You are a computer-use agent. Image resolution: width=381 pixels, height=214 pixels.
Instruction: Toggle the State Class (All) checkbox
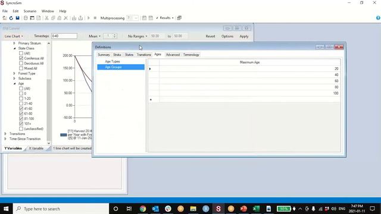21,53
